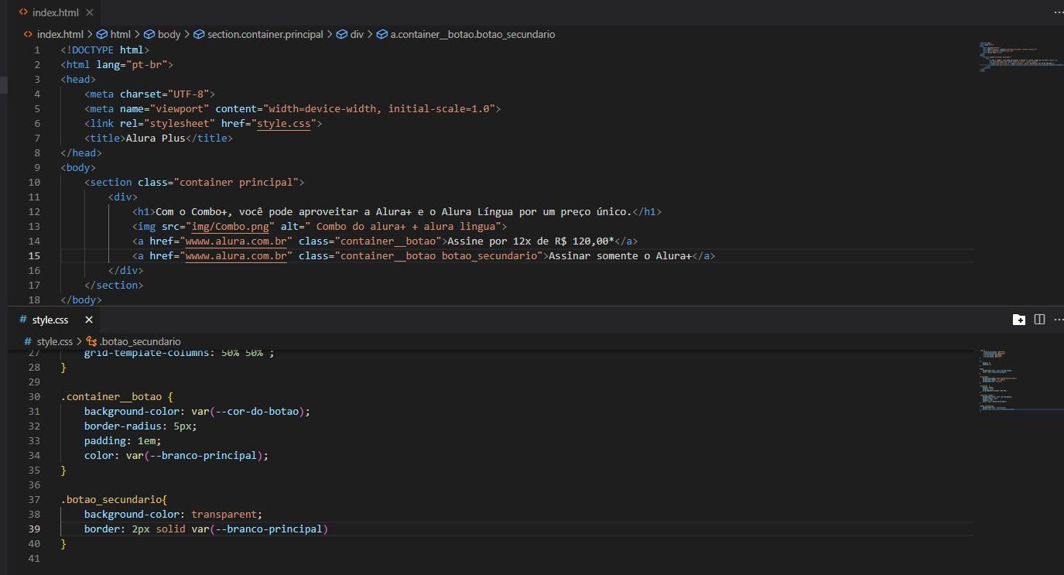Click the '.container__botao {' selector in style.css
This screenshot has width=1064, height=575.
point(117,397)
